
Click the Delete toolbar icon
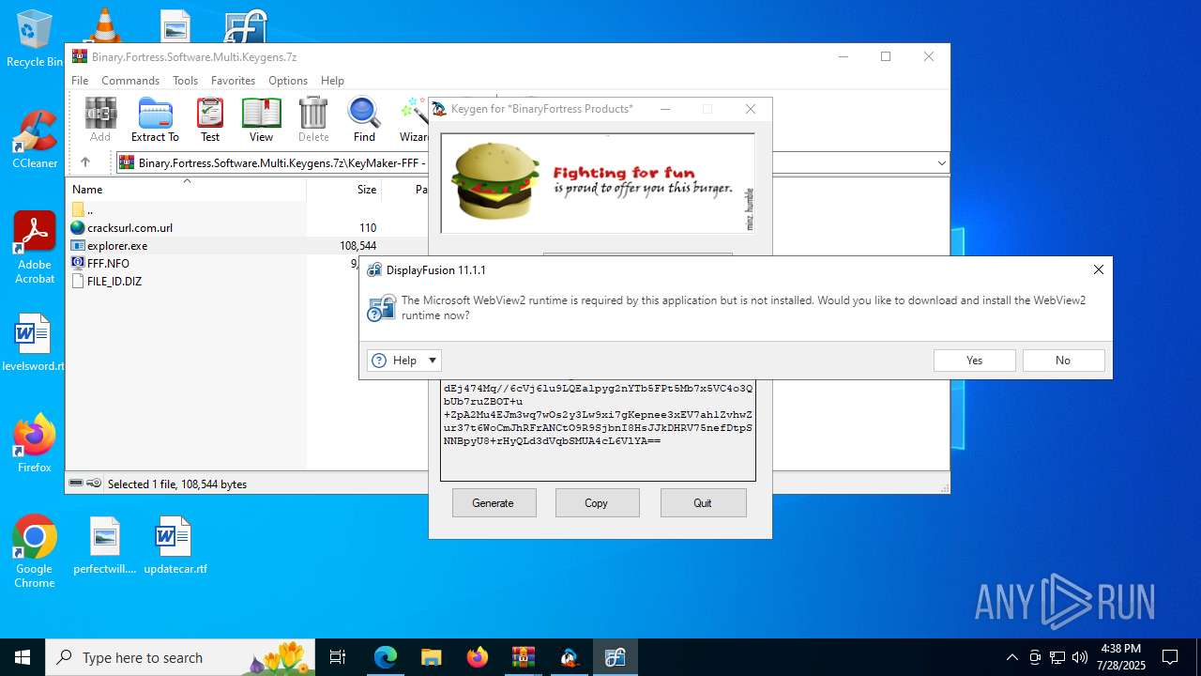tap(313, 119)
